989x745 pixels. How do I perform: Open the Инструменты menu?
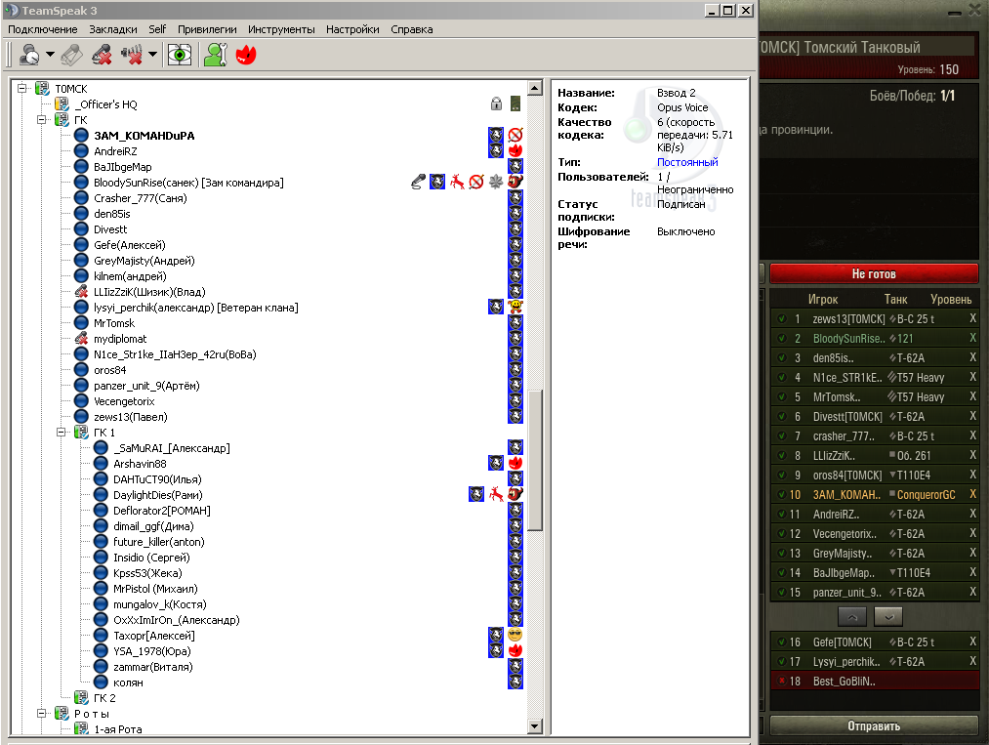pos(281,29)
